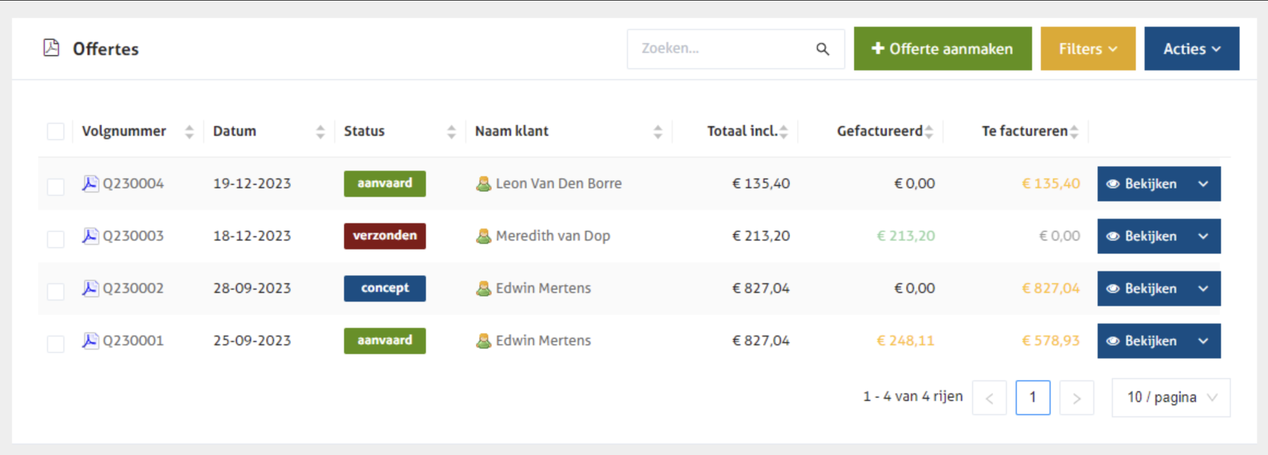Expand Bekijken options arrow for Q230003
The height and width of the screenshot is (455, 1268).
[1203, 236]
